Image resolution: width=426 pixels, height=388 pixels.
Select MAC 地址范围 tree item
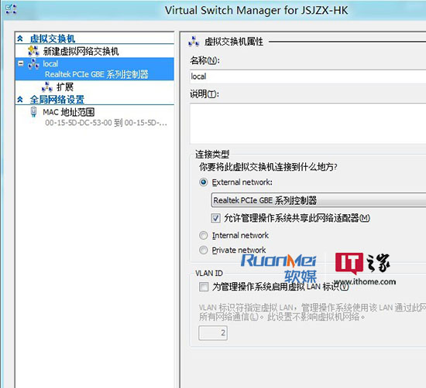point(69,112)
